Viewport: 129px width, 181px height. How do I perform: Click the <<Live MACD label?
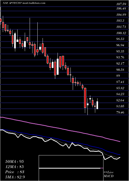[x=109, y=174]
